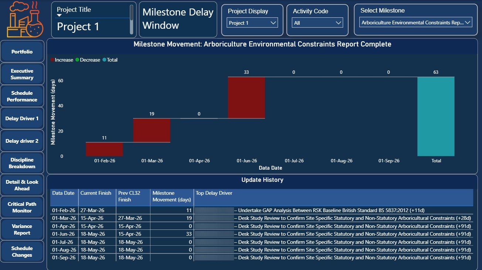Select the 01-Mar-26 waterfall bar
Screen dimensions: 482x270
(x=152, y=130)
